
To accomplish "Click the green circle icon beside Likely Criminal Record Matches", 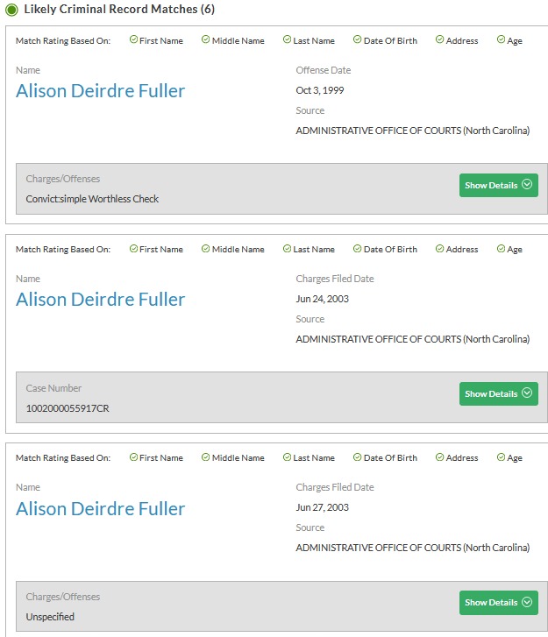I will 12,10.
